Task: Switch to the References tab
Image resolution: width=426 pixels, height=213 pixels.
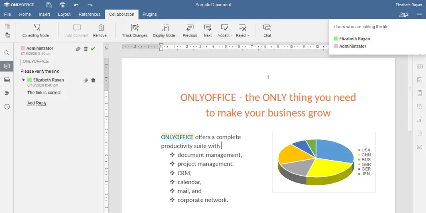Action: click(x=89, y=15)
